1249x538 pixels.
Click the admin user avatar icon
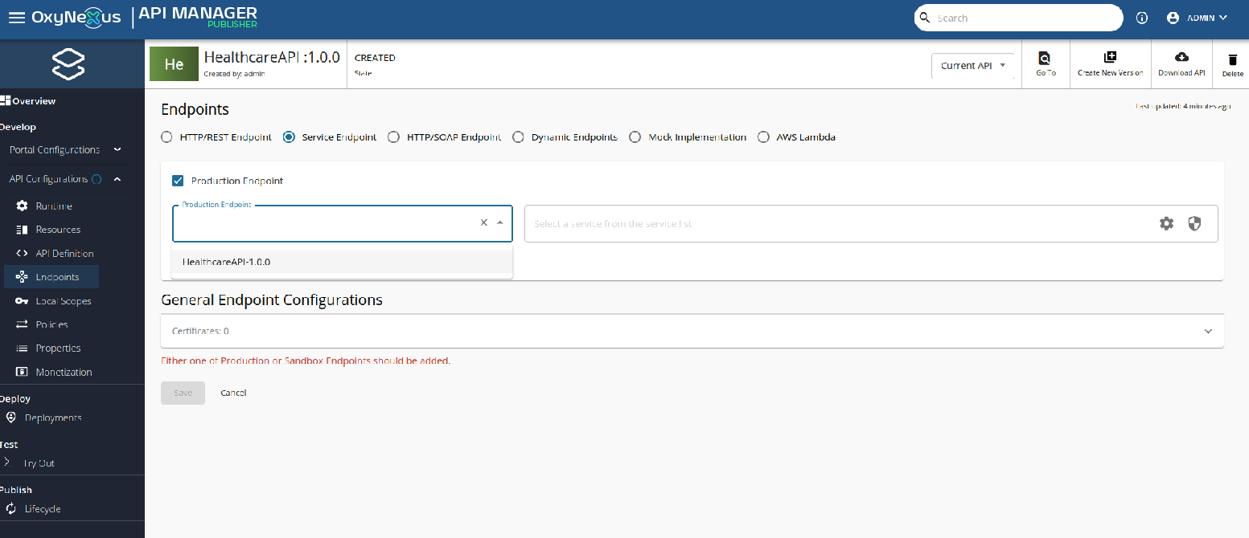tap(1173, 18)
